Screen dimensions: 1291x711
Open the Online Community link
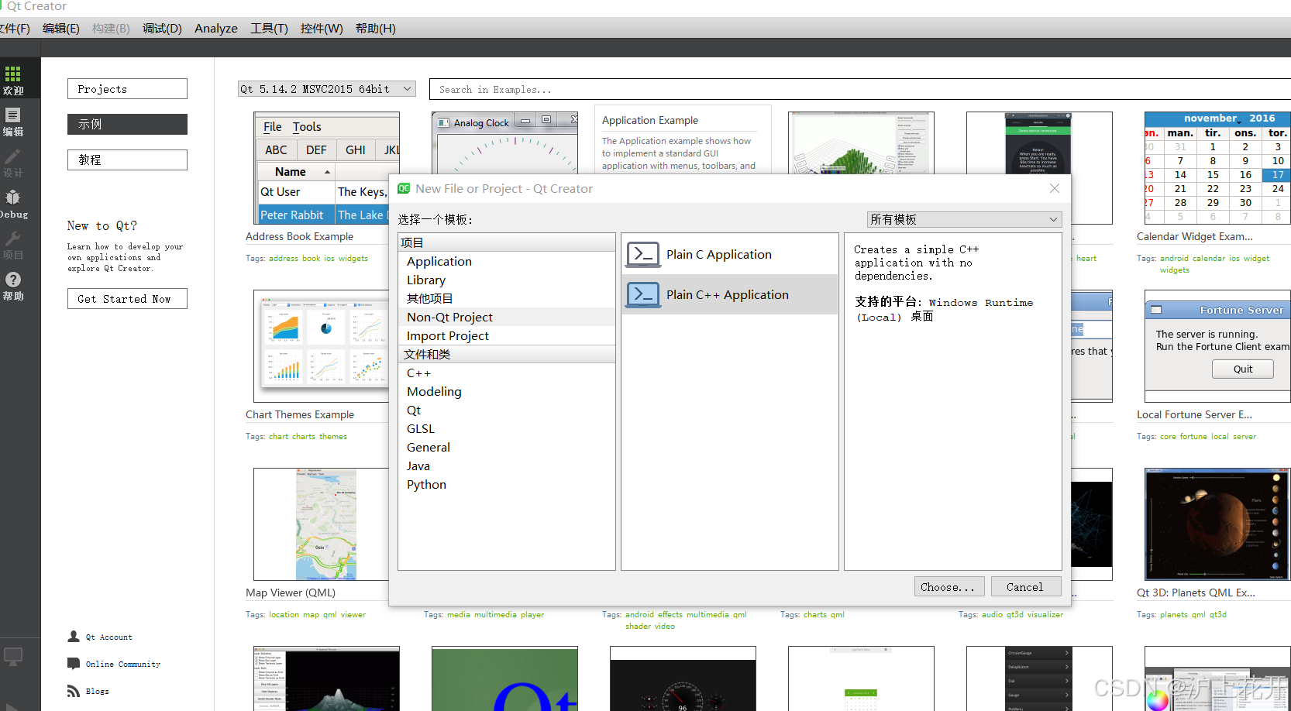[x=123, y=664]
